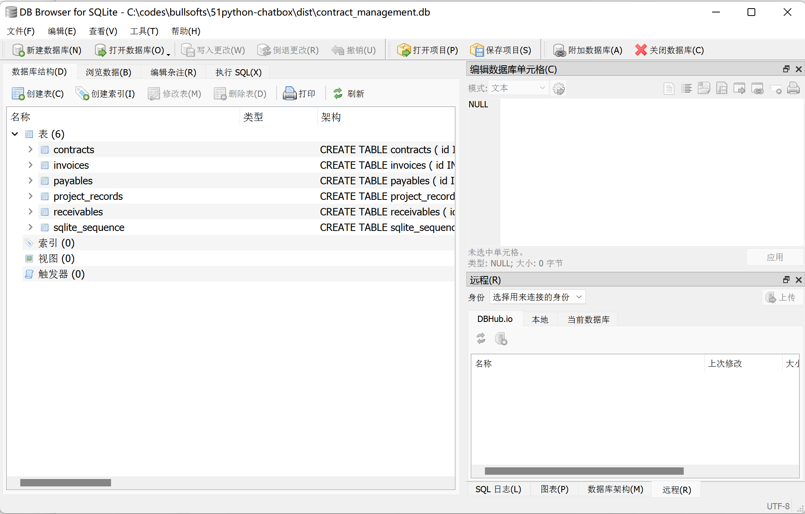Switch to the SQL Log bottom tab

(498, 490)
